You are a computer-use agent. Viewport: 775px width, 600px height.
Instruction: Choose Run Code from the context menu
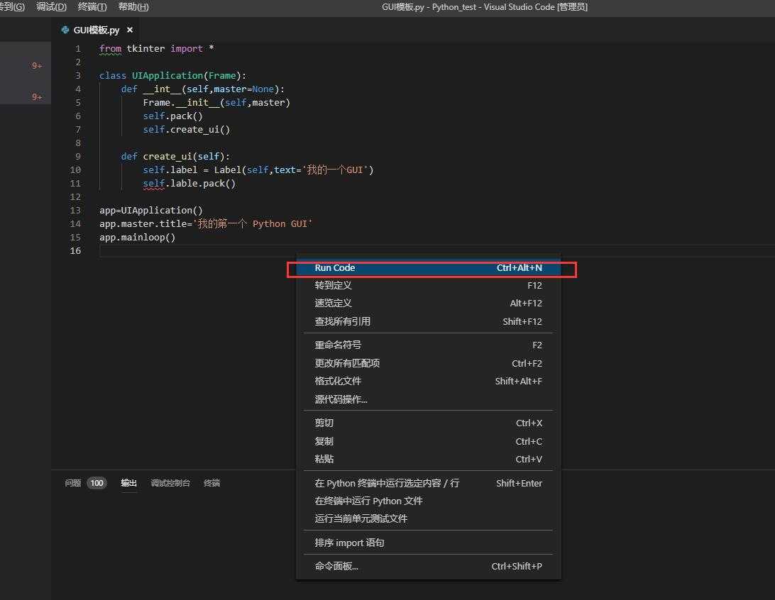(428, 268)
